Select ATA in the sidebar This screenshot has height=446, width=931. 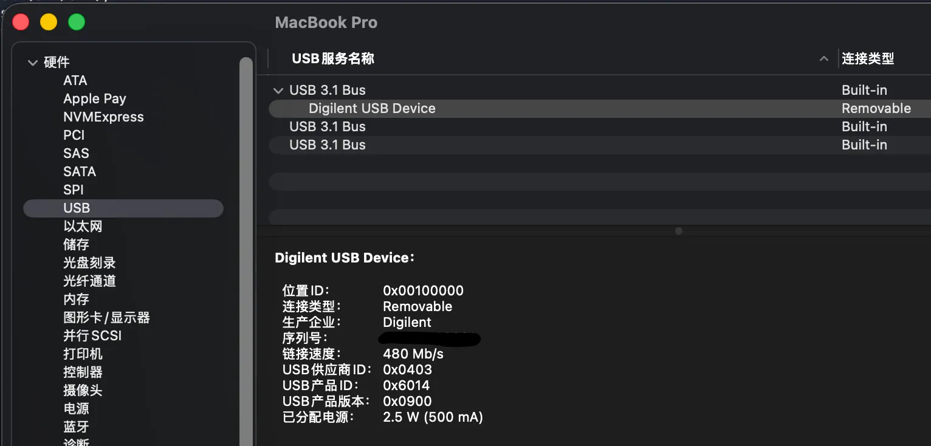75,81
